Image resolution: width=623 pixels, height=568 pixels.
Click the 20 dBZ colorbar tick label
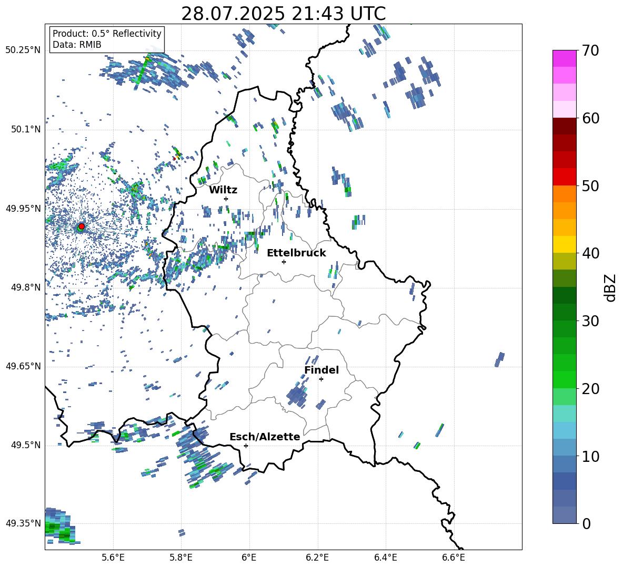(x=590, y=389)
